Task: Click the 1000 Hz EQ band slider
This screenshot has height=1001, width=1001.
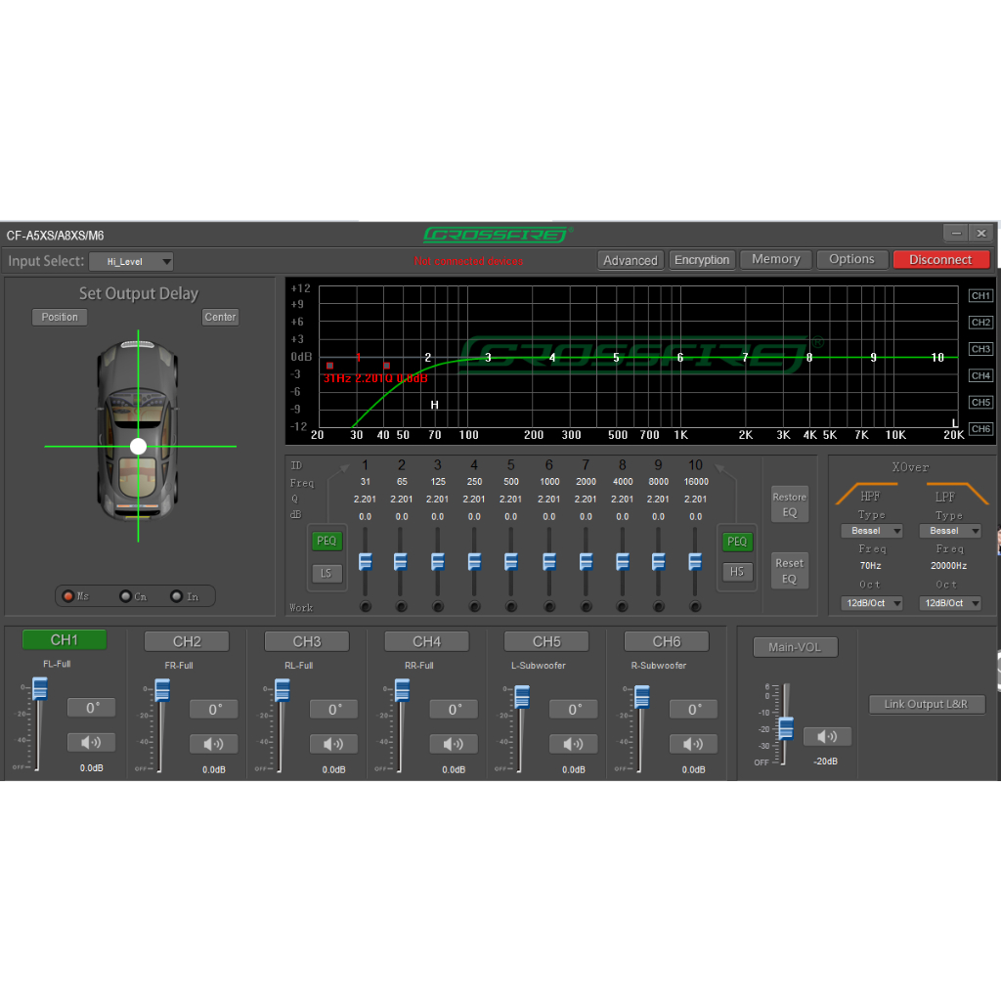Action: 549,561
